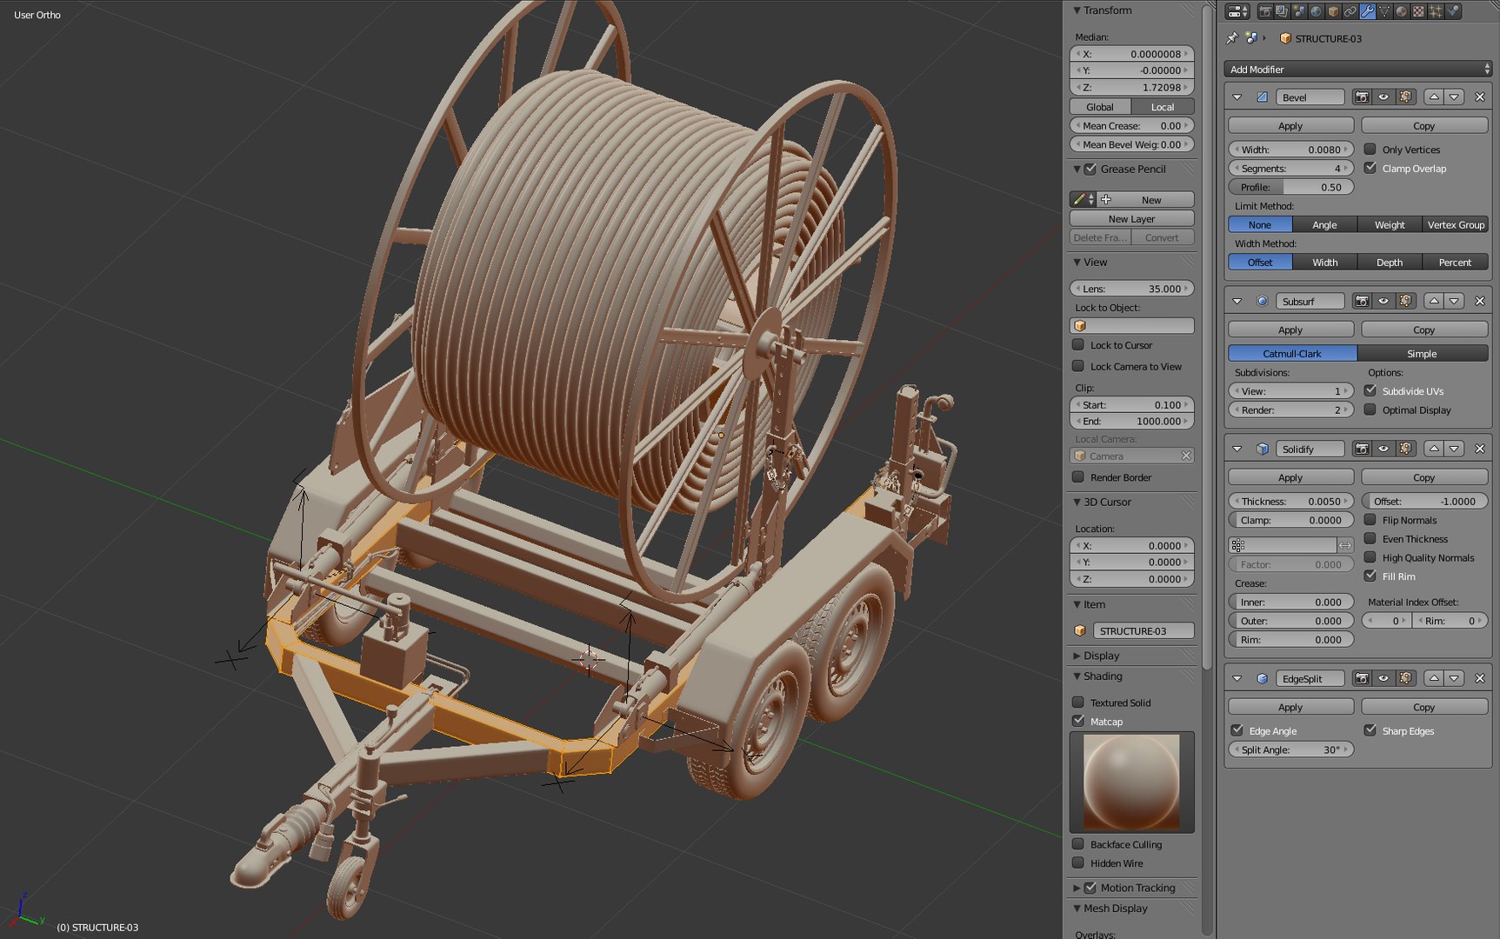The height and width of the screenshot is (939, 1500).
Task: Toggle EdgeSplit modifier edit mode icon
Action: coord(1405,678)
